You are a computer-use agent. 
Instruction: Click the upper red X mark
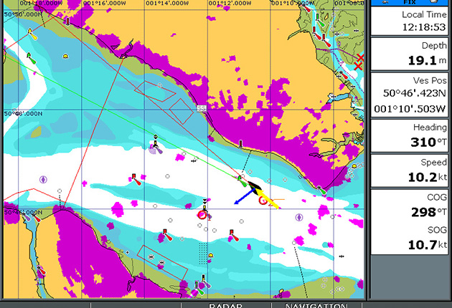(x=360, y=57)
